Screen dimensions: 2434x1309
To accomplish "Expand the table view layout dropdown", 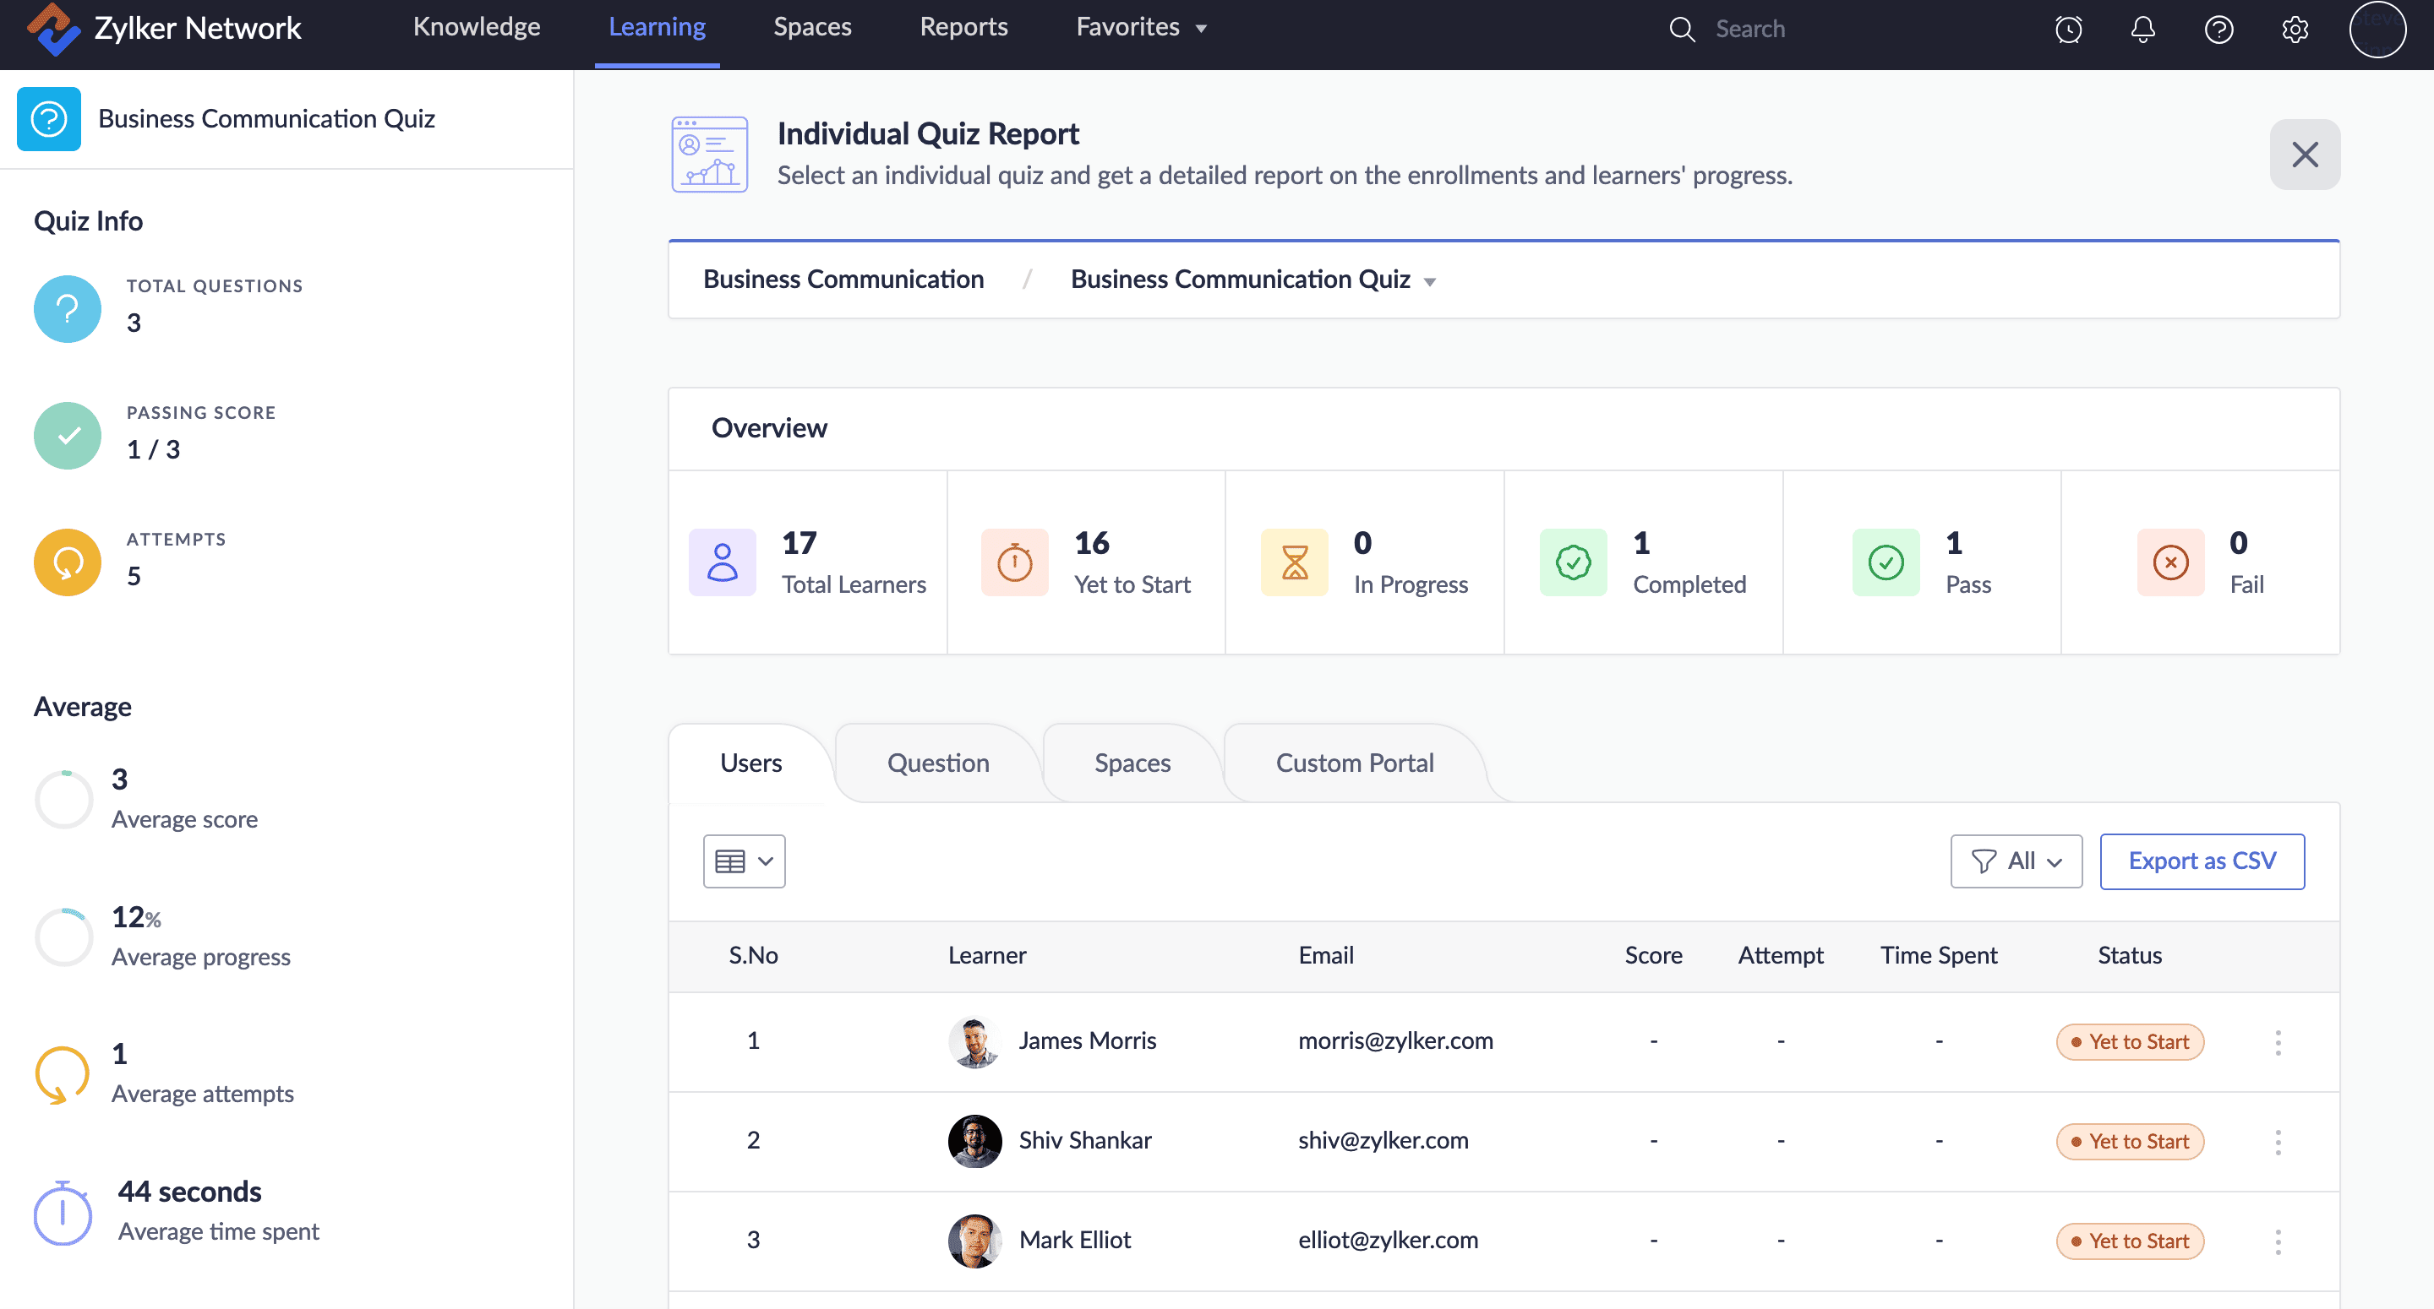I will pos(744,861).
